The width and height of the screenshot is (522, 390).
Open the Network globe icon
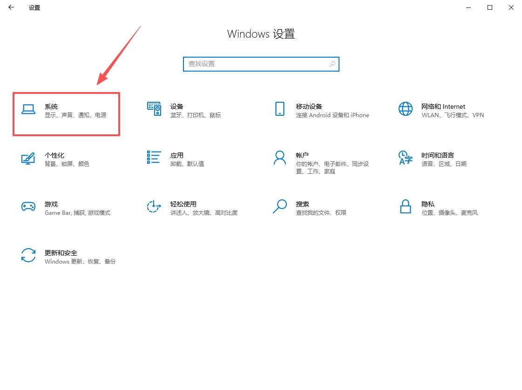tap(406, 109)
